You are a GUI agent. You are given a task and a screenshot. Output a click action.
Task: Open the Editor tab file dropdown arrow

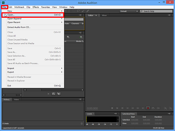point(96,15)
